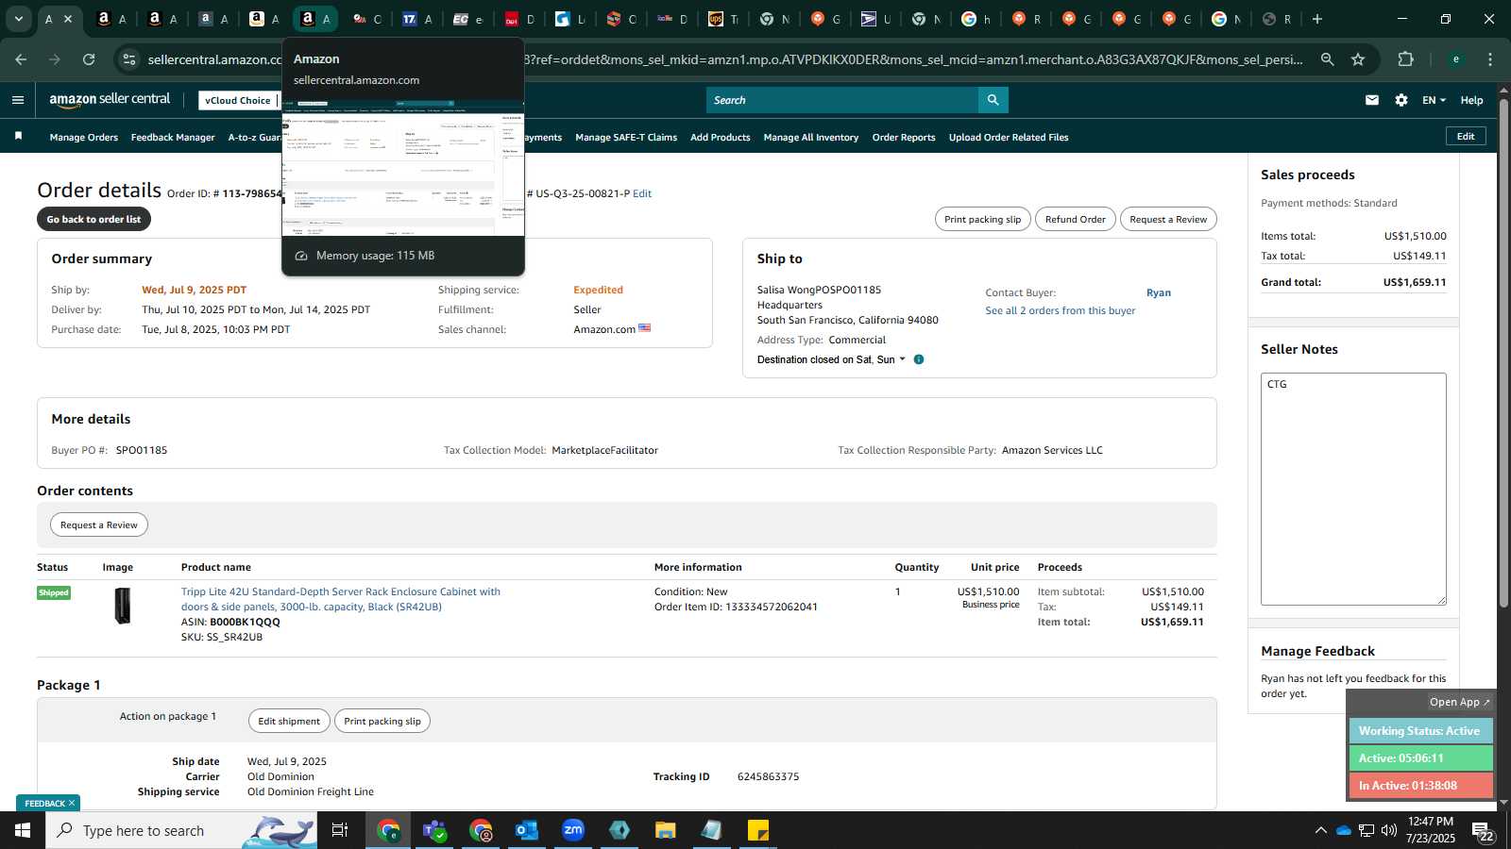Open the Tripp Lite 42U product link
The width and height of the screenshot is (1511, 849).
coord(341,599)
